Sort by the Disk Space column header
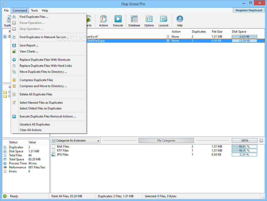The image size is (267, 201). 248,32
